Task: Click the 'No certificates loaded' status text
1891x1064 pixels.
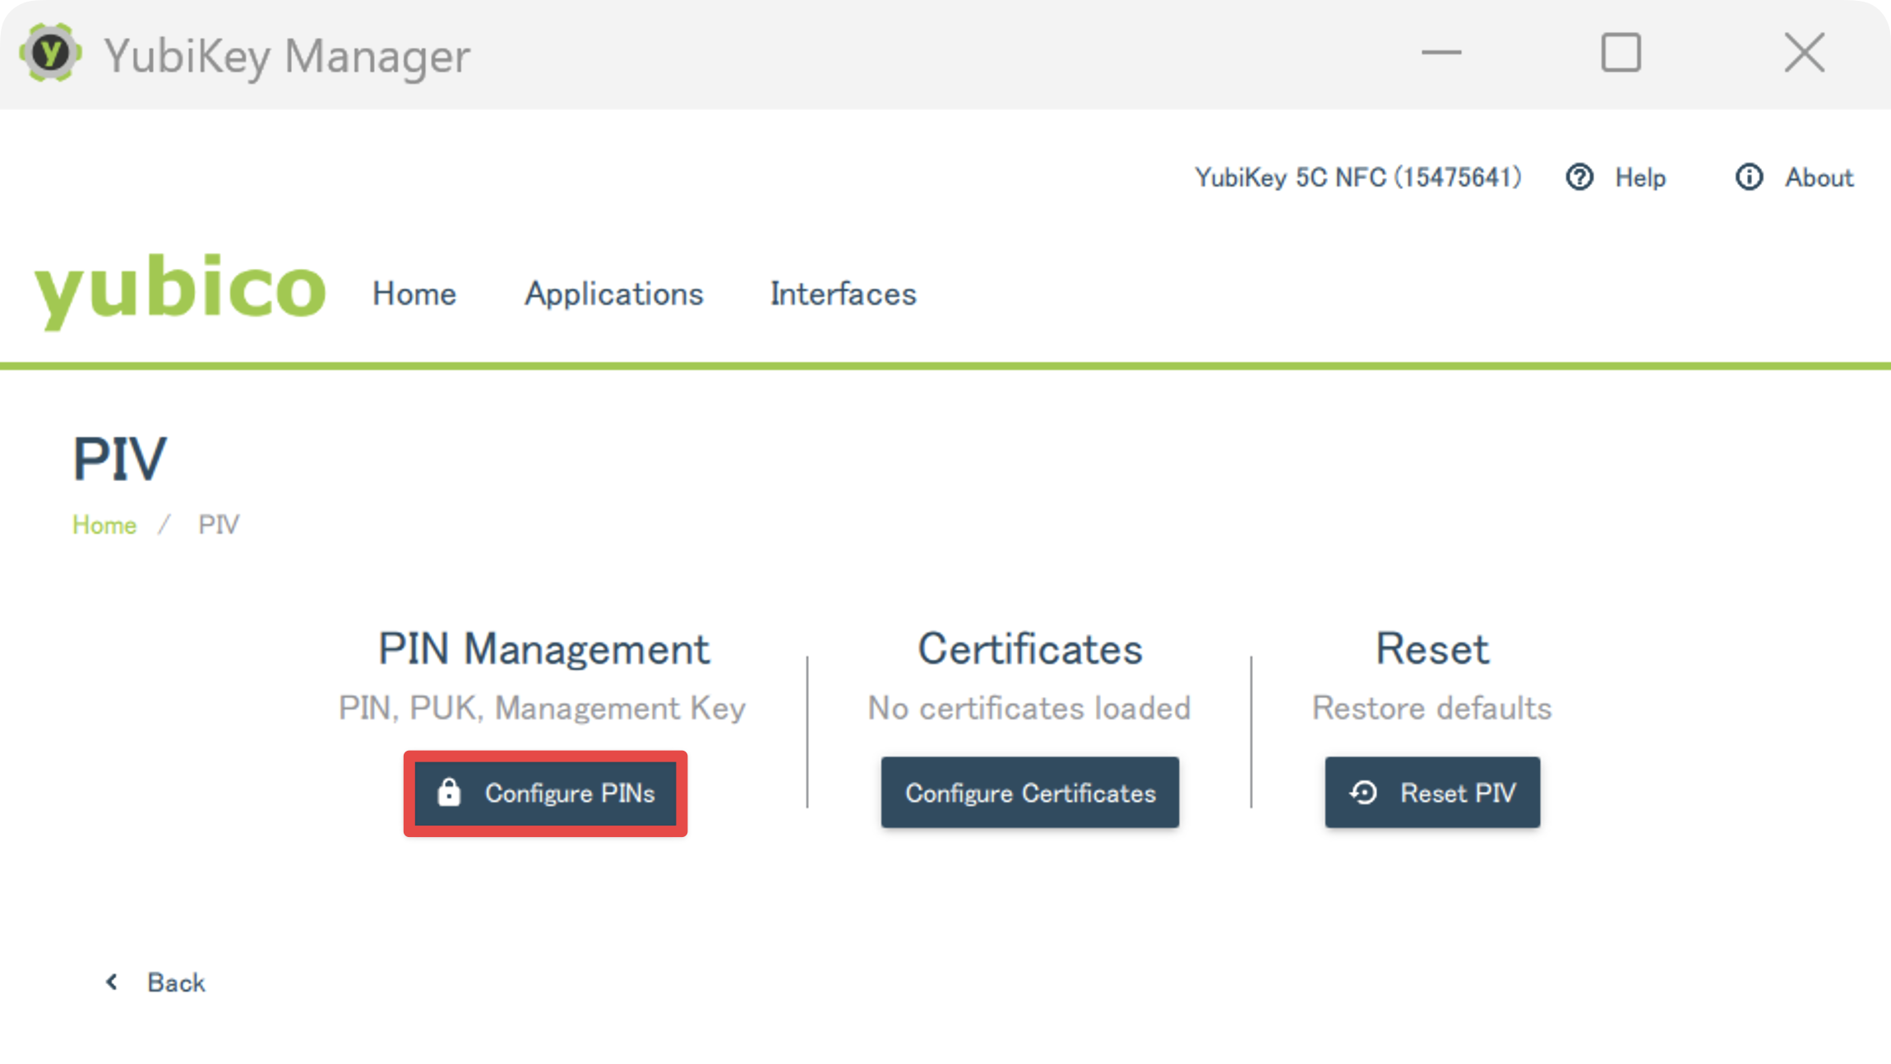Action: pos(1029,708)
